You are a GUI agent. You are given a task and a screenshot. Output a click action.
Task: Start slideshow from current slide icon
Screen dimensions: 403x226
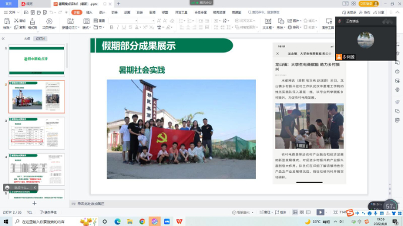49,21
